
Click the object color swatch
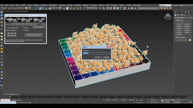pyautogui.click(x=190, y=40)
